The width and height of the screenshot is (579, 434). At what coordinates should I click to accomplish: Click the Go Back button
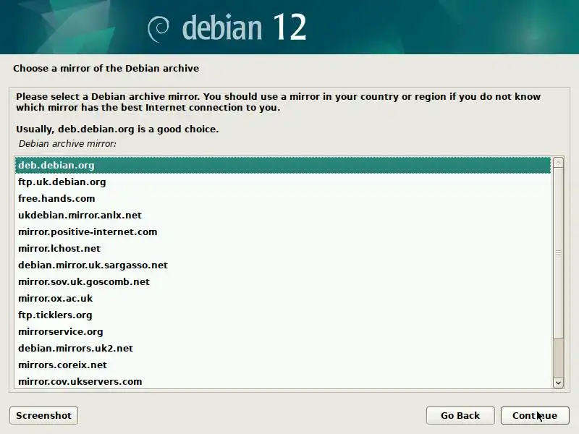pyautogui.click(x=460, y=415)
